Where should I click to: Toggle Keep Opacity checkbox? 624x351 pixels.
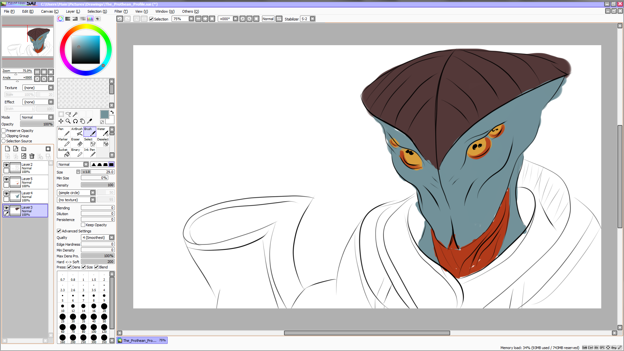pos(83,225)
